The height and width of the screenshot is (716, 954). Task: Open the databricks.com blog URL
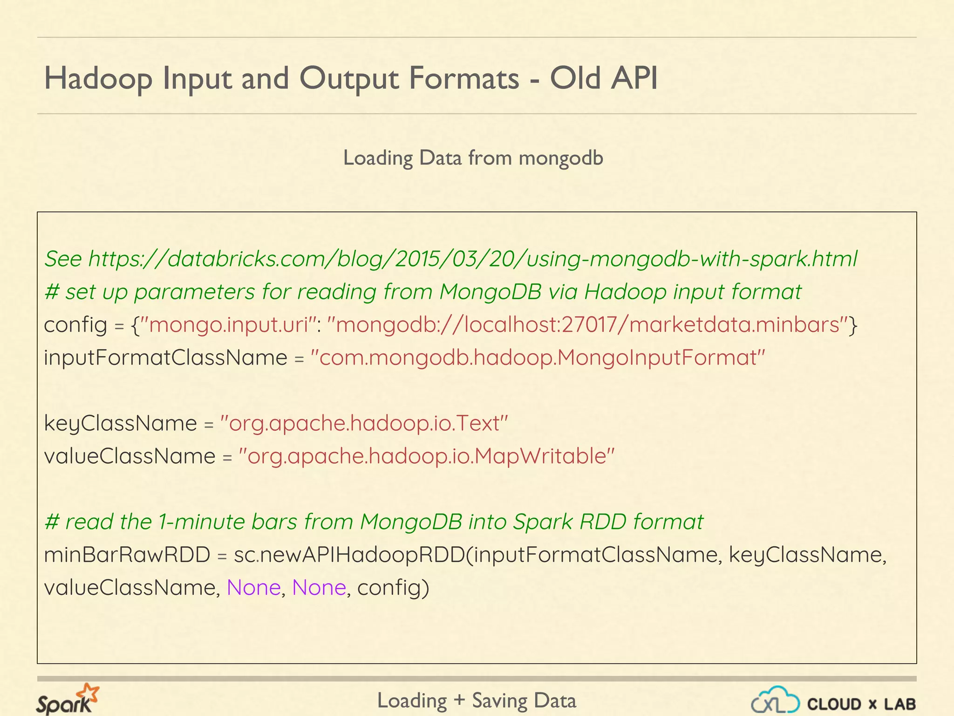473,258
